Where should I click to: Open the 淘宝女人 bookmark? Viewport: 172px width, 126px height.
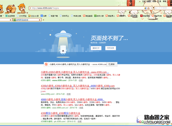tap(121, 16)
